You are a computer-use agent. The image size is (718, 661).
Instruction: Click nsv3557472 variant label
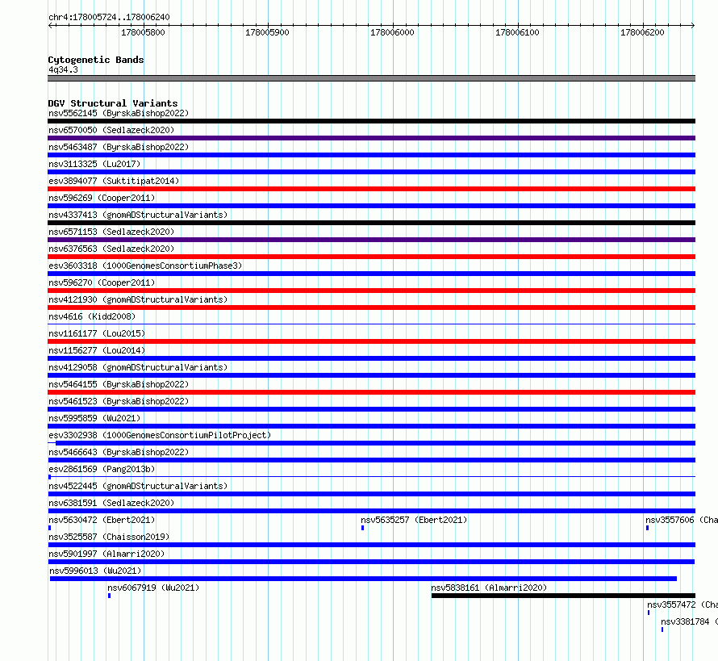tap(683, 605)
